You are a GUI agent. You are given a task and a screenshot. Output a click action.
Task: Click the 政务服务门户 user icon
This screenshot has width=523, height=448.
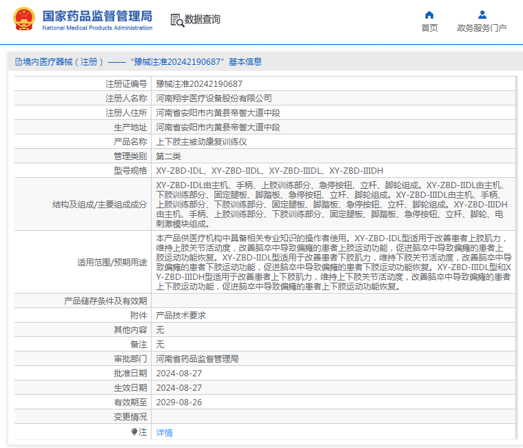click(482, 15)
